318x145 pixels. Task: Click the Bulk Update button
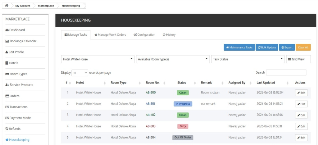(267, 48)
